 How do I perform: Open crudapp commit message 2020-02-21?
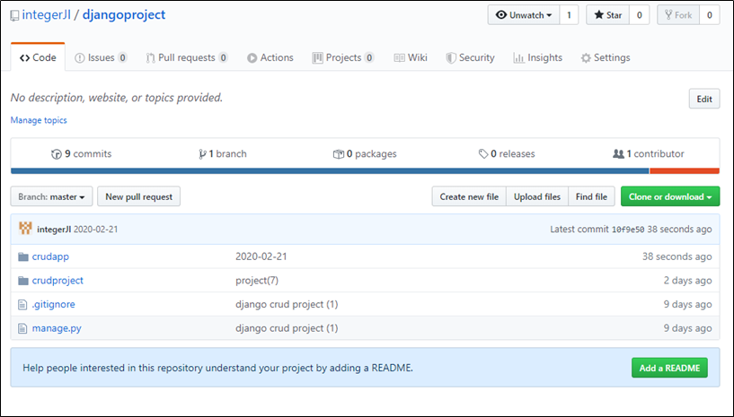pyautogui.click(x=261, y=256)
